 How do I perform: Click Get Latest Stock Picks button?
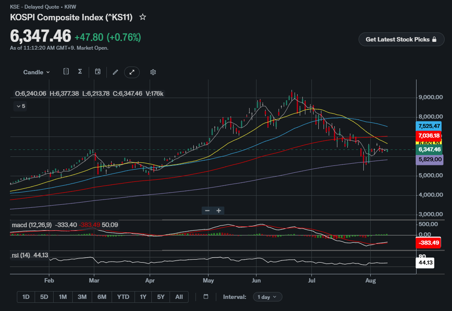[x=401, y=39]
